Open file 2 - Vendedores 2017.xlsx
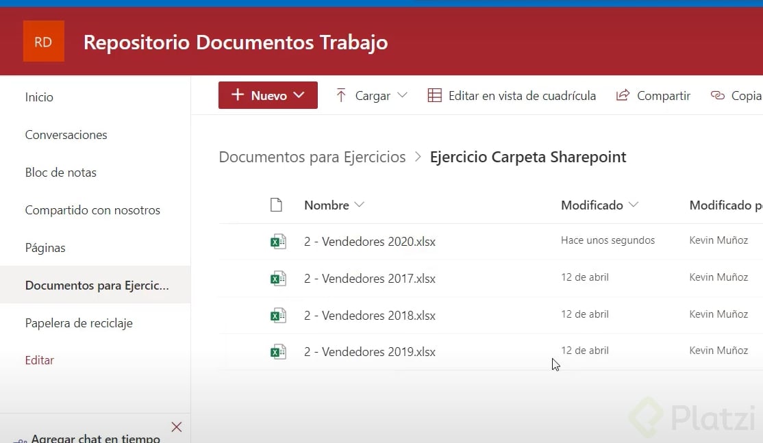Screen dimensions: 763x443 (x=370, y=279)
